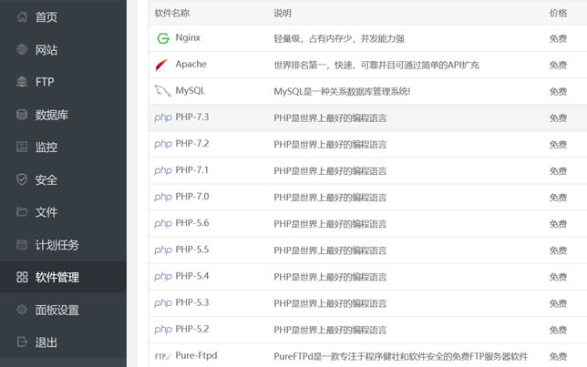The width and height of the screenshot is (587, 367).
Task: Click the Pure-Ftpd FTP icon
Action: (163, 356)
